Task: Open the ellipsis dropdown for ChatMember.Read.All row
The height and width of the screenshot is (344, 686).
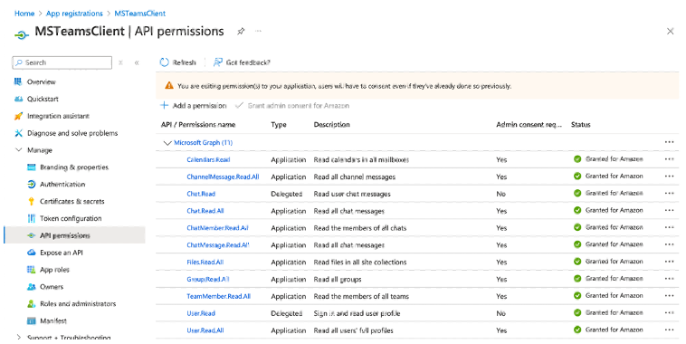Action: pos(669,227)
